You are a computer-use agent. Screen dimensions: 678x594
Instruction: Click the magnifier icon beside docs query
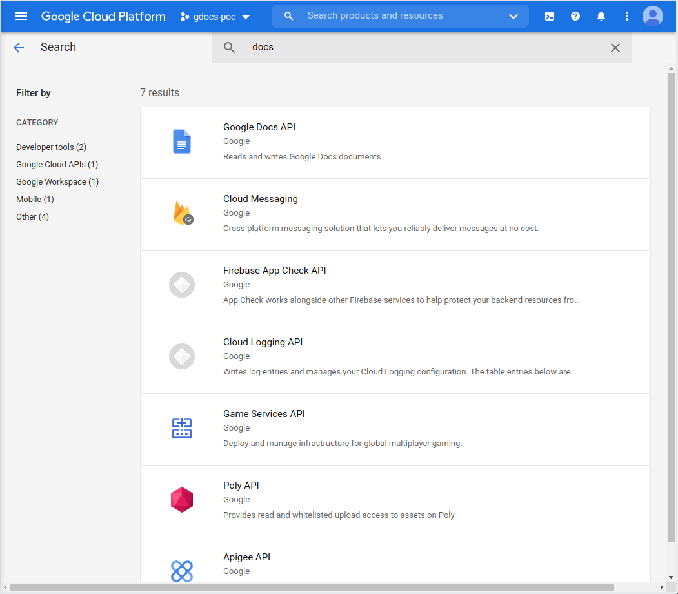(x=229, y=47)
